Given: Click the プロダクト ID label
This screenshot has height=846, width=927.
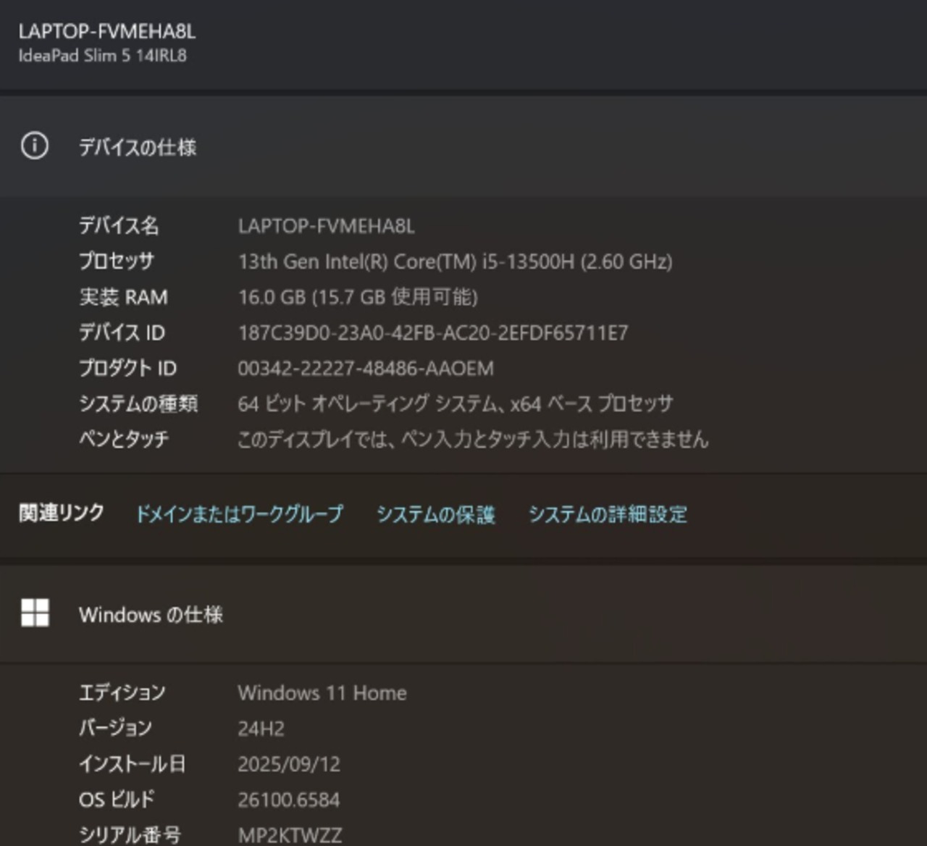Looking at the screenshot, I should [x=127, y=368].
